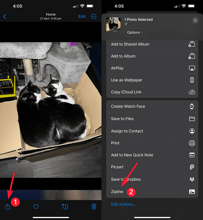Choose the Add to Album action
203x220 pixels.
pos(123,56)
